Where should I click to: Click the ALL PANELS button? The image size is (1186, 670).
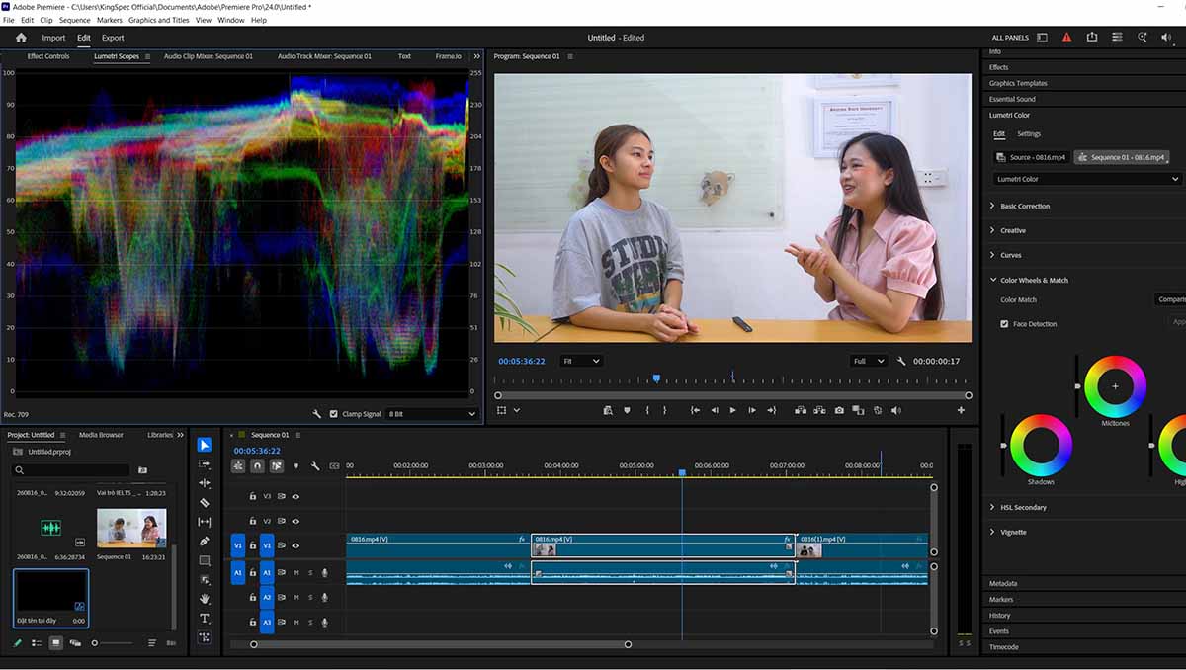pos(1010,38)
